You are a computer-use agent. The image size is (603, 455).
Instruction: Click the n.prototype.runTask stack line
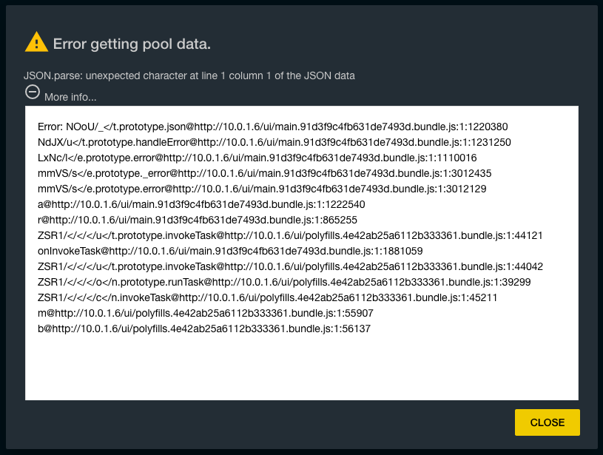click(284, 283)
